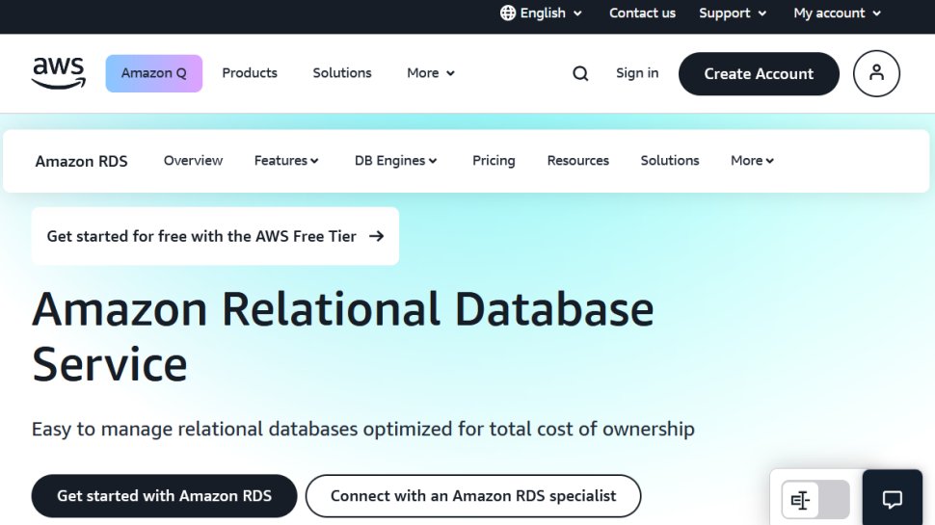This screenshot has width=935, height=525.
Task: Open the Products menu
Action: click(x=250, y=73)
